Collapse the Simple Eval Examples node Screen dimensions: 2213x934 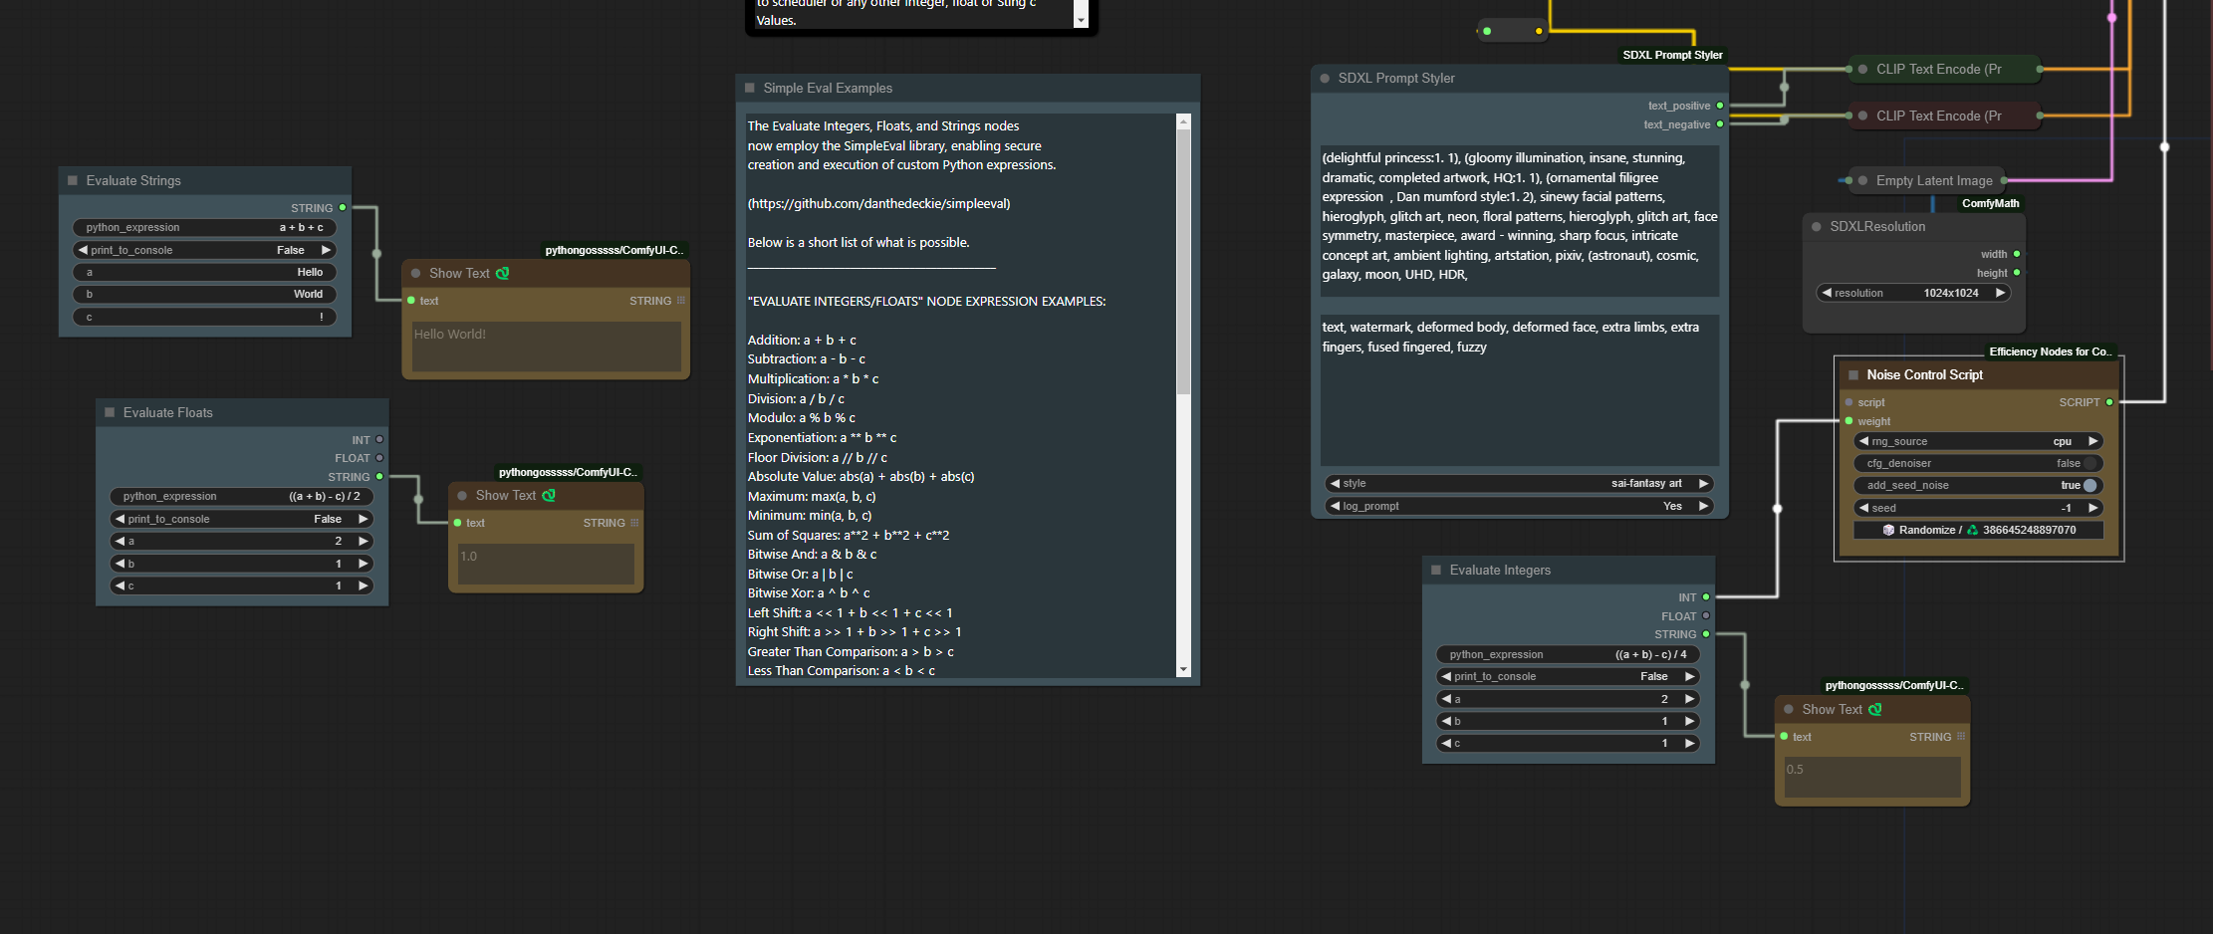[x=750, y=88]
